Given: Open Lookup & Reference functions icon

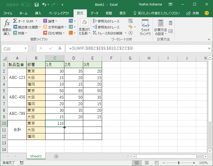Looking at the screenshot, I should [x=71, y=21].
